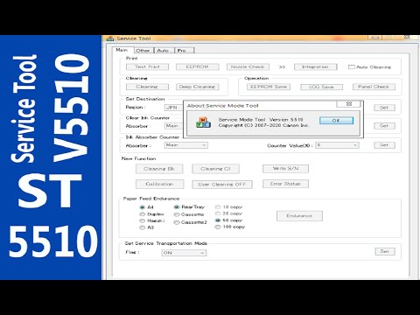Select the RearTray radio button

177,207
